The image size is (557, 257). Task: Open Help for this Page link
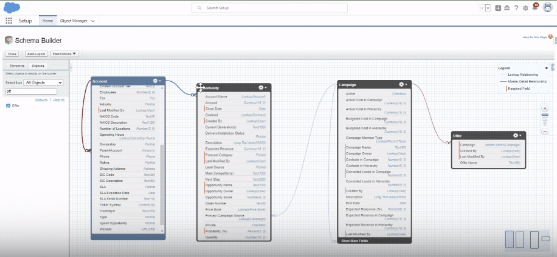535,37
